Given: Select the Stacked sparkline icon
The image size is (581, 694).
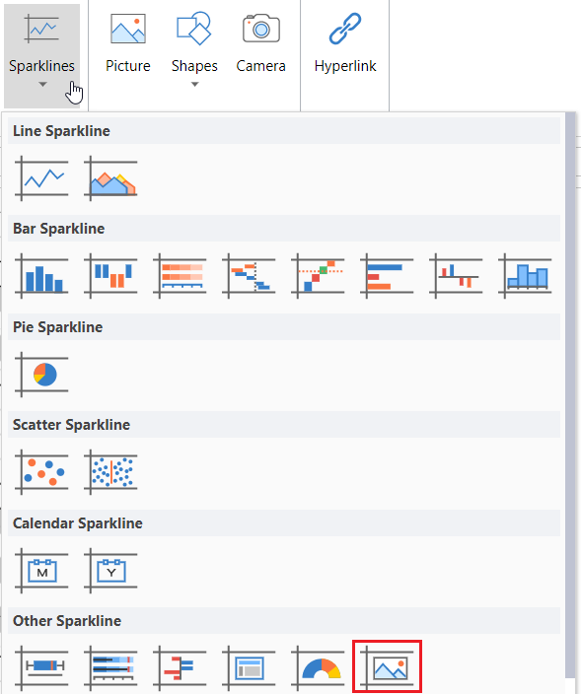Looking at the screenshot, I should coord(180,276).
